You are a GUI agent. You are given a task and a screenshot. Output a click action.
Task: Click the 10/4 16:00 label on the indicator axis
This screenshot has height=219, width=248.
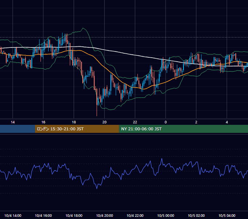point(43,215)
